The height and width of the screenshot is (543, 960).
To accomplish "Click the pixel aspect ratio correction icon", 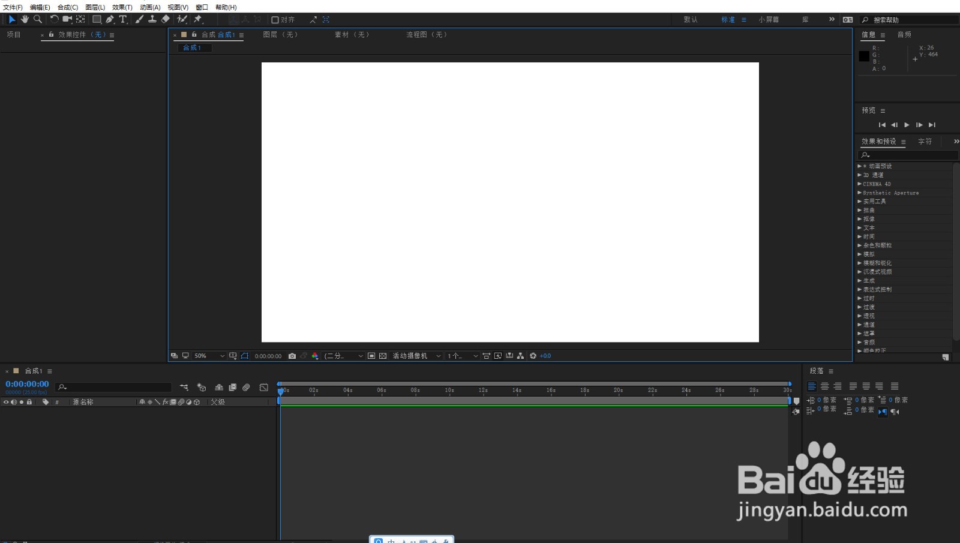I will coord(487,356).
